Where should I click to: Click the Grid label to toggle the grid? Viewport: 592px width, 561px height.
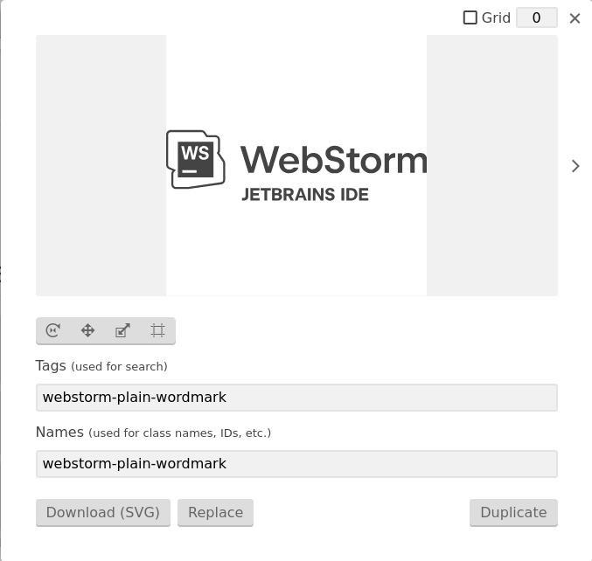[x=496, y=17]
